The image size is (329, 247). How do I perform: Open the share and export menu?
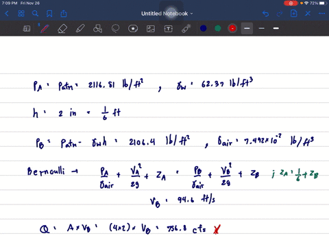pos(64,14)
